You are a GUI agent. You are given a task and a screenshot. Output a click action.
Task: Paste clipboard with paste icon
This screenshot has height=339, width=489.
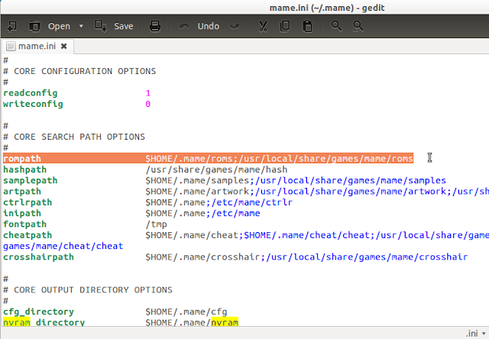[x=307, y=26]
